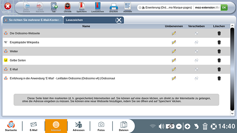Open the Chronik history icon
237x133 pixels.
67,7
